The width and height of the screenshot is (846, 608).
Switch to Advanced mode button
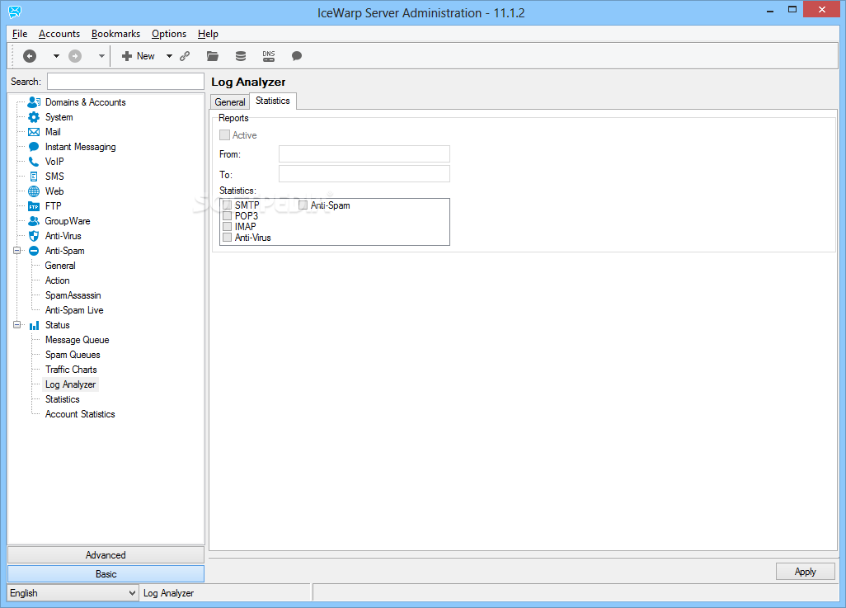tap(106, 555)
